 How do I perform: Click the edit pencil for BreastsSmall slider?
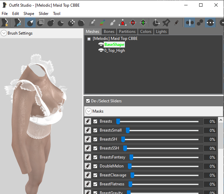[88, 130]
